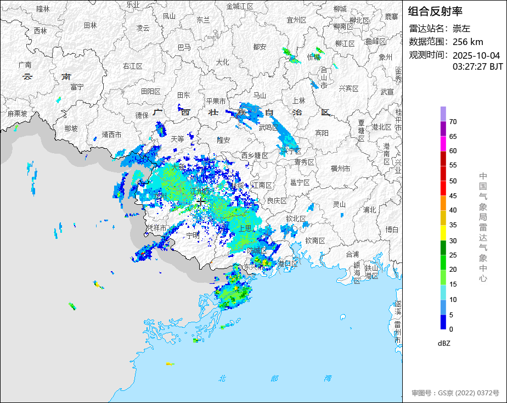Click the 横州市 map label
This screenshot has height=403, width=507.
click(x=341, y=169)
